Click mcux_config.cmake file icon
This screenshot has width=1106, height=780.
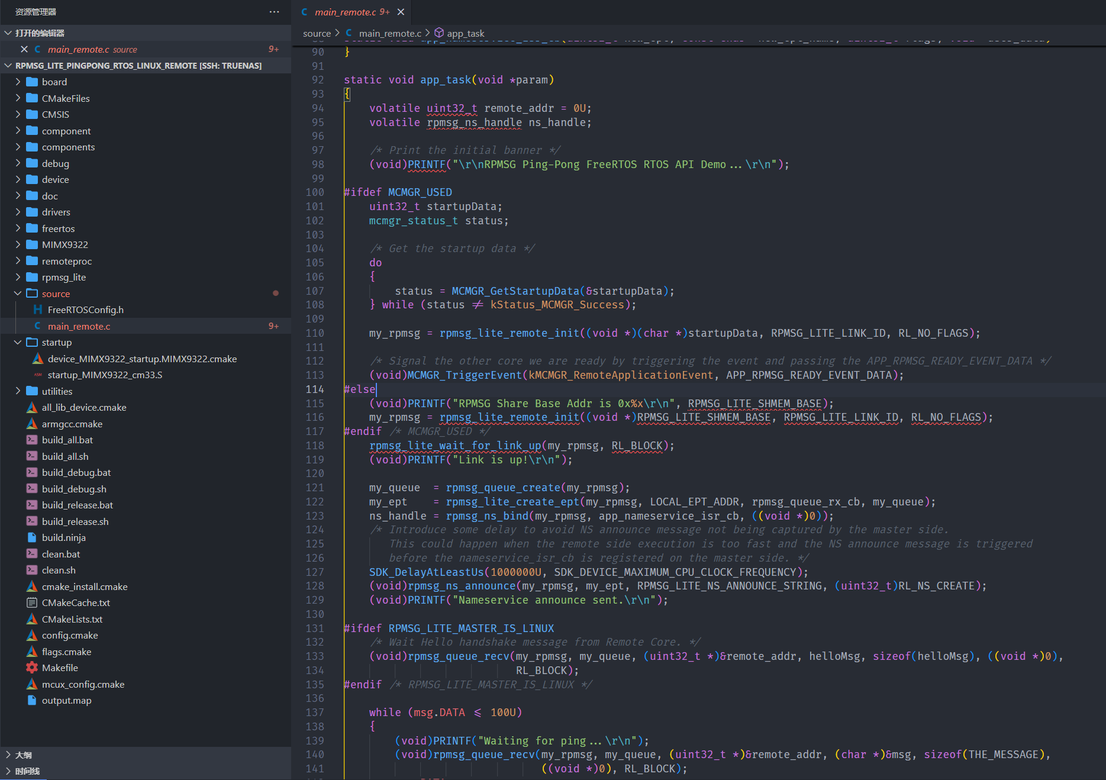pos(32,684)
